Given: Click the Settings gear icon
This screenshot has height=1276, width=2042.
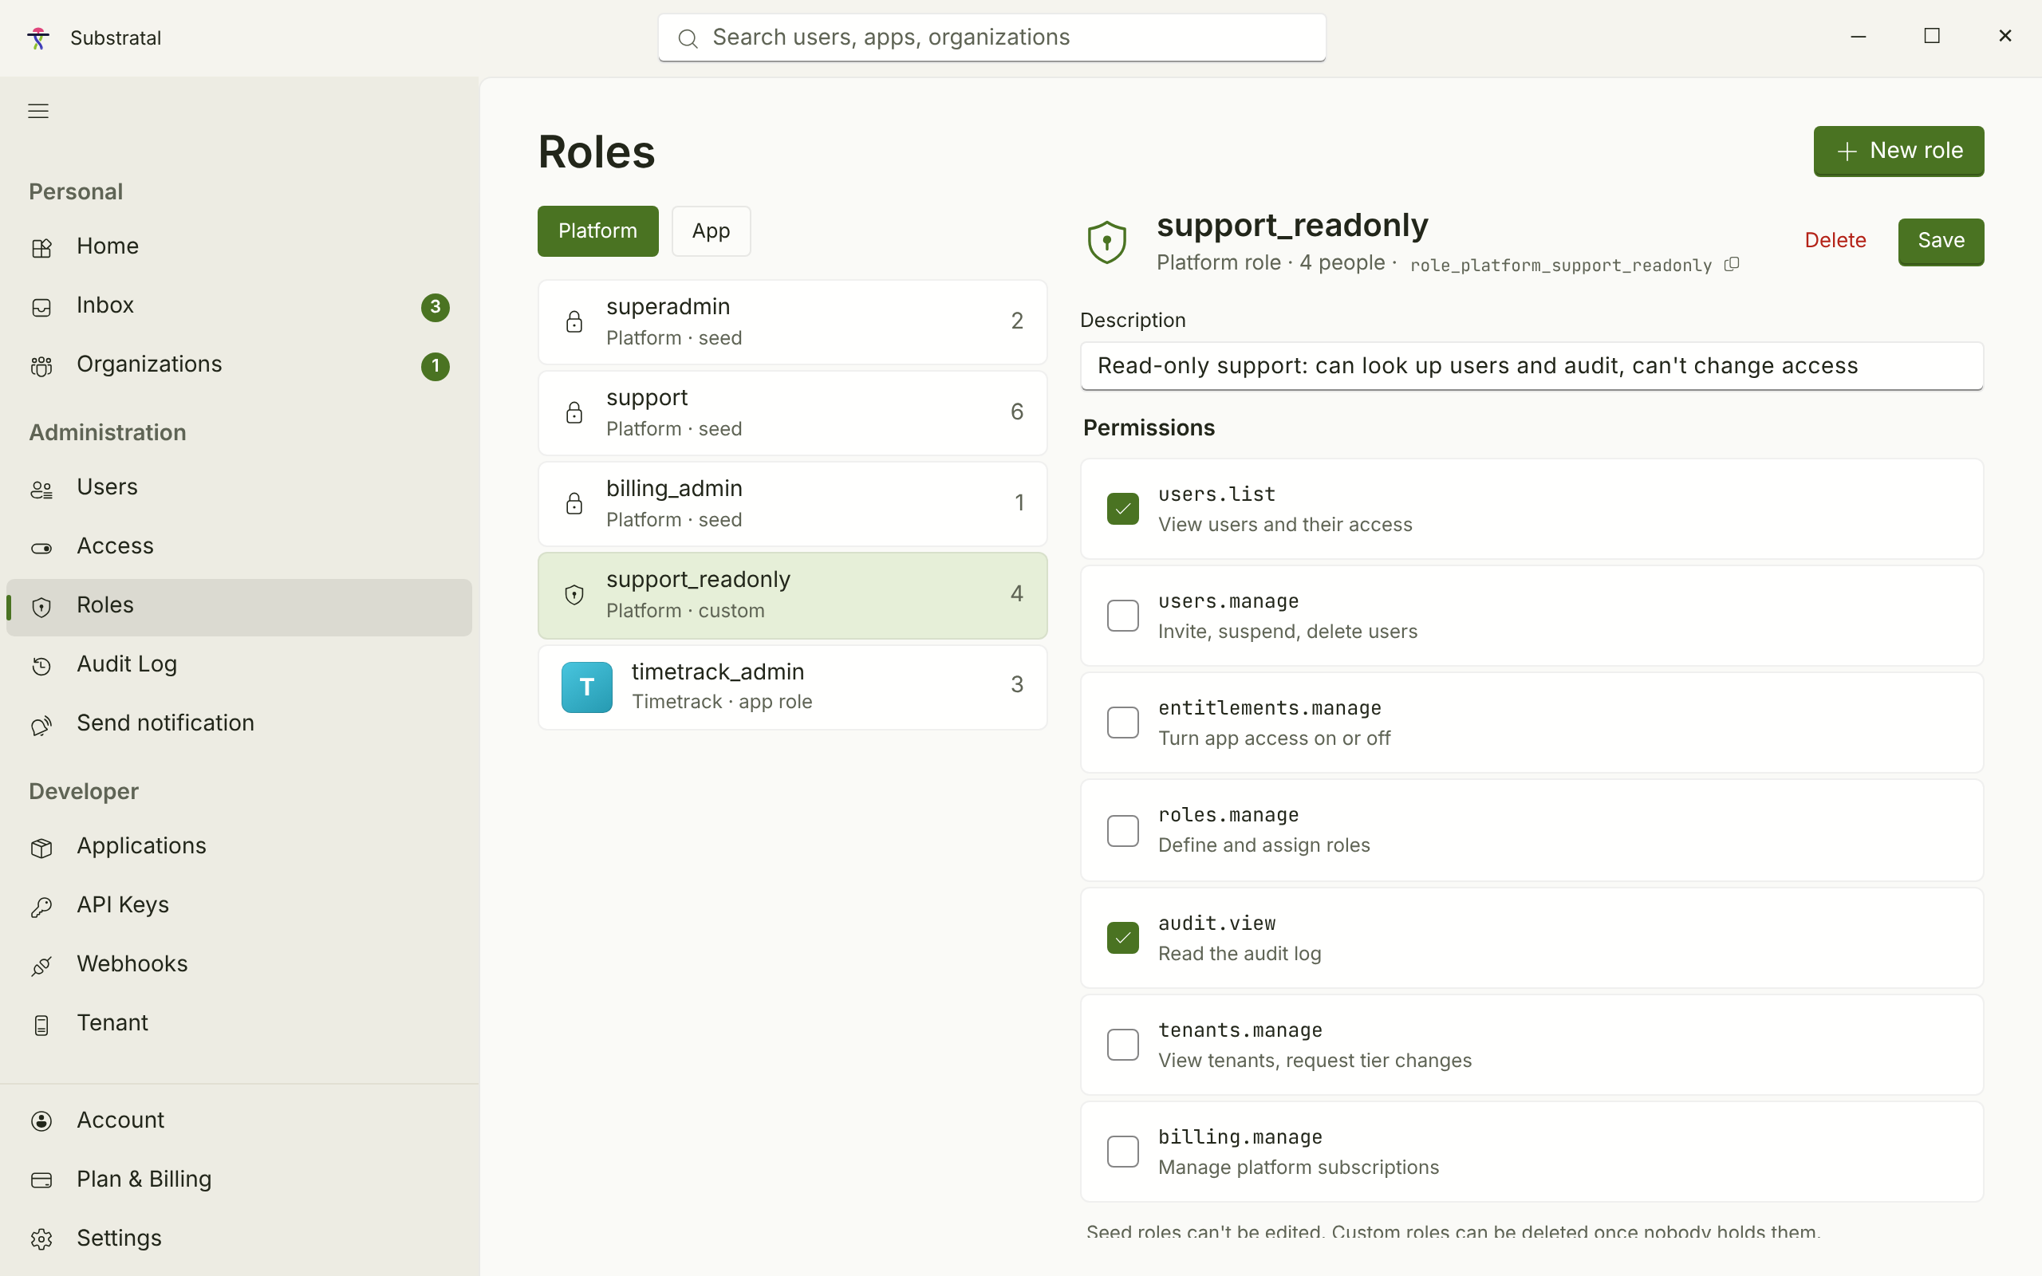Looking at the screenshot, I should (41, 1239).
